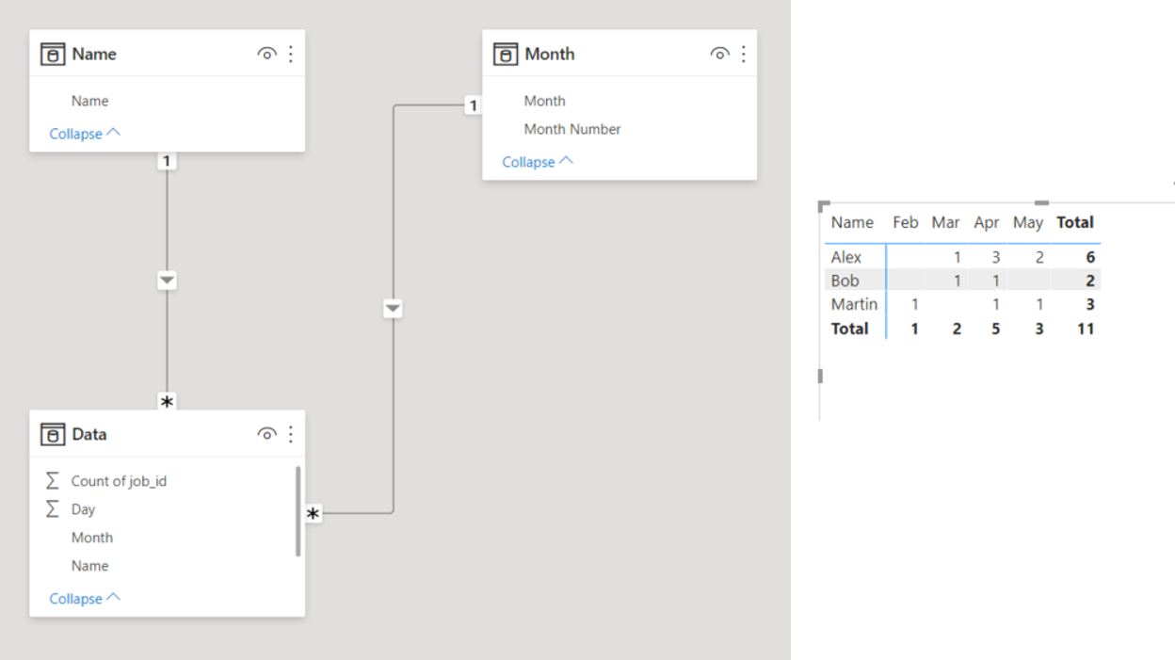The width and height of the screenshot is (1175, 660).
Task: Click Feb column header in matrix
Action: pos(906,223)
